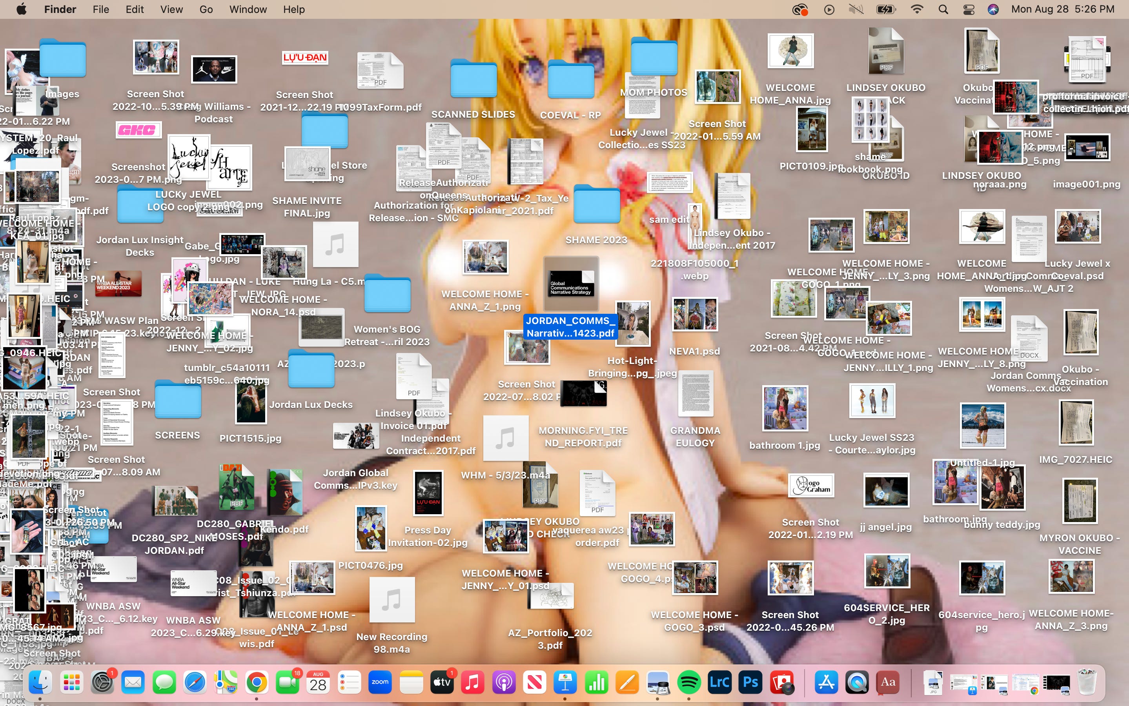Launch Mail from the Dock
Screen dimensions: 1129x706
[x=133, y=682]
